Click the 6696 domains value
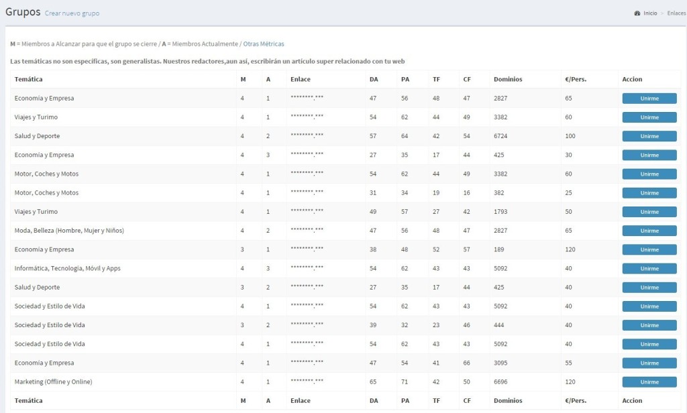687x413 pixels. click(500, 382)
